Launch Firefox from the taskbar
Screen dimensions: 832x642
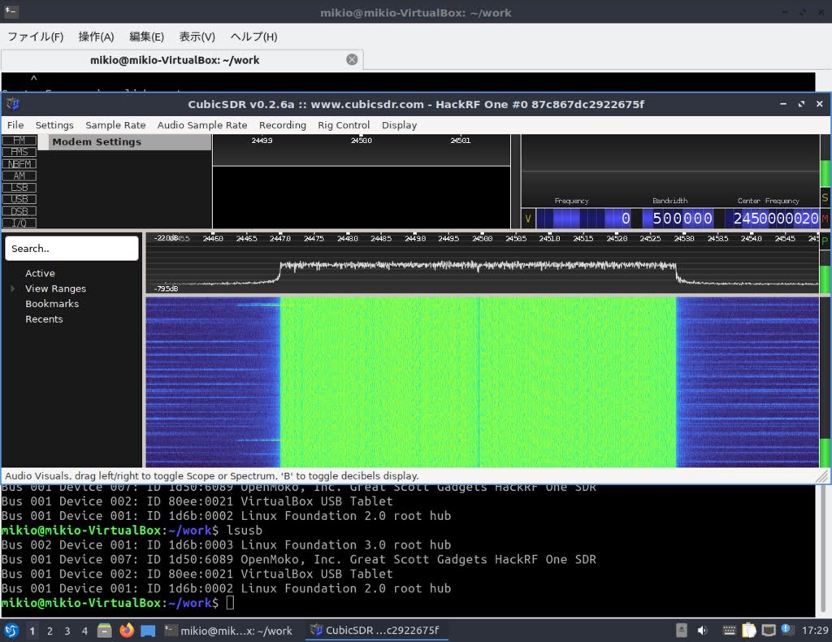coord(128,630)
